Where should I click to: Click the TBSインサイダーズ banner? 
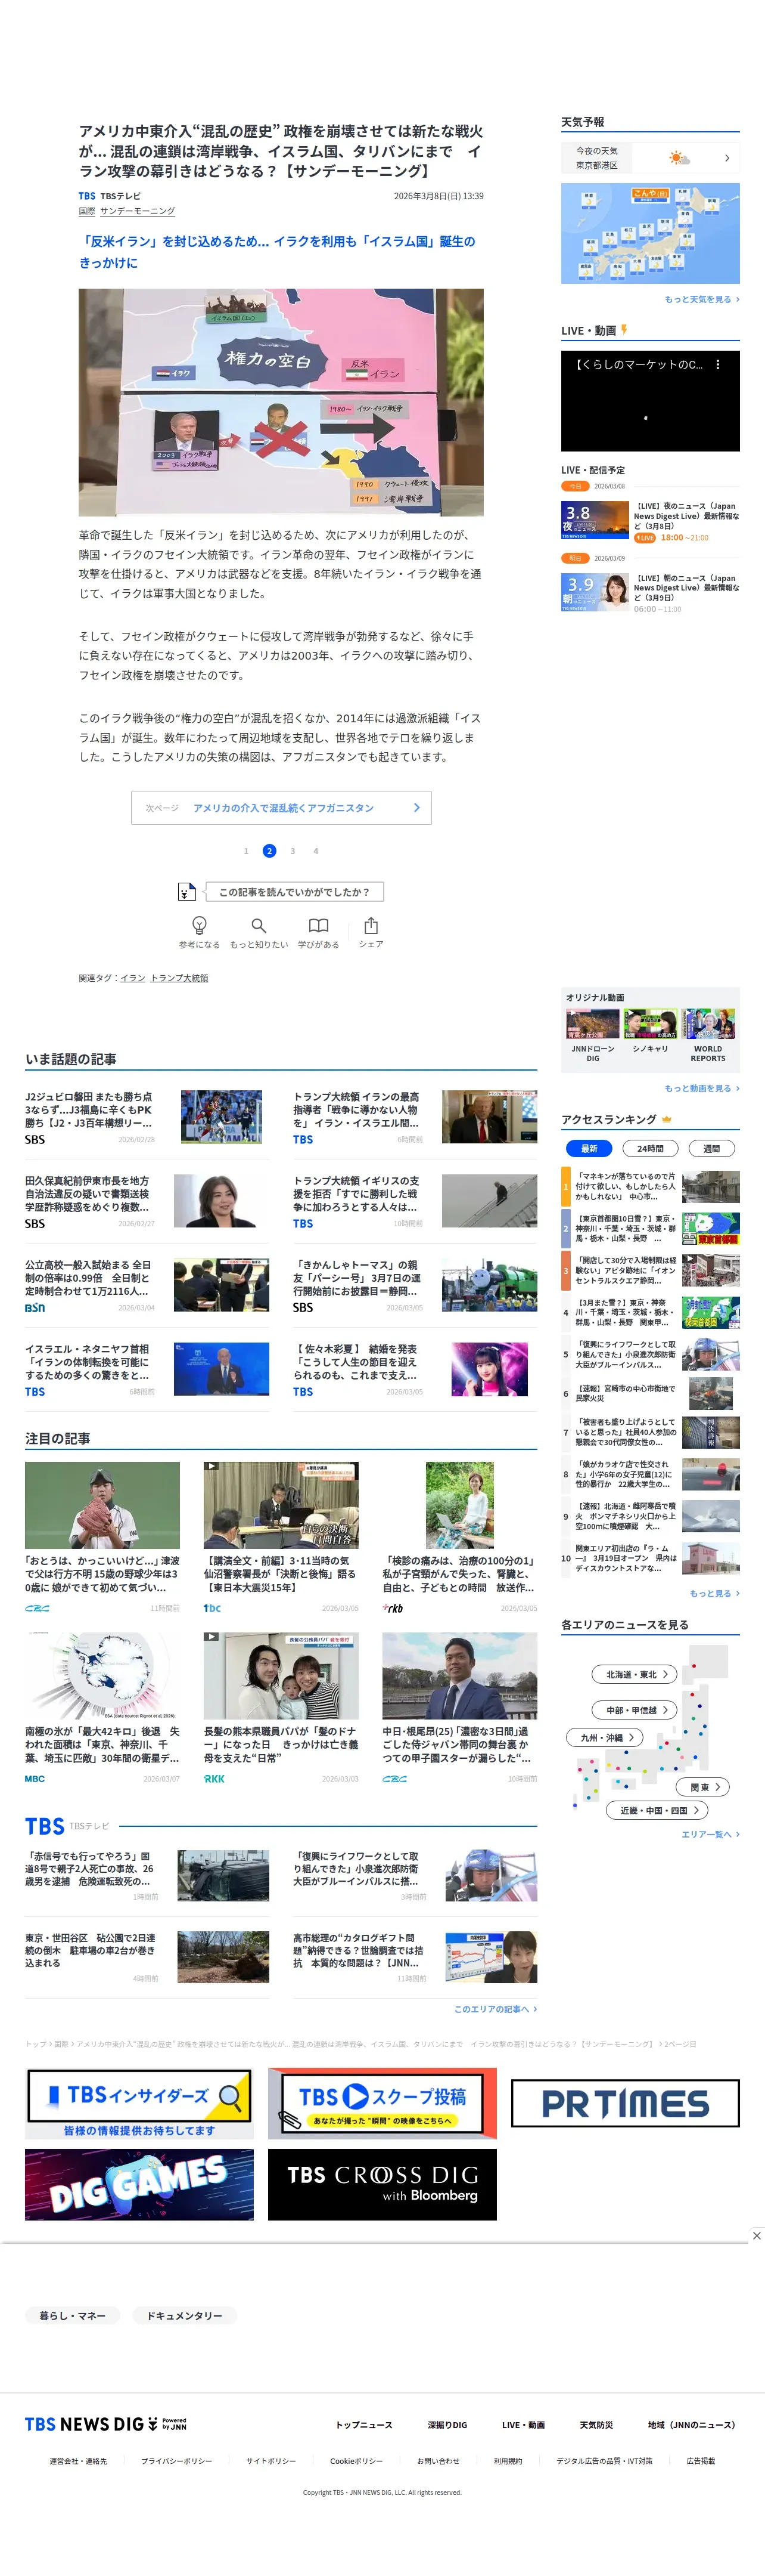140,2103
